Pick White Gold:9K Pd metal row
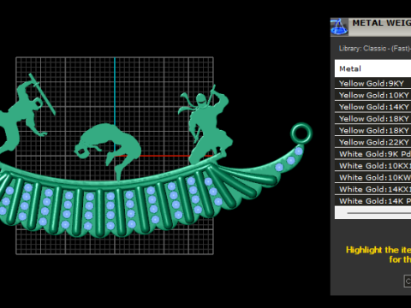The image size is (411, 308). click(372, 154)
